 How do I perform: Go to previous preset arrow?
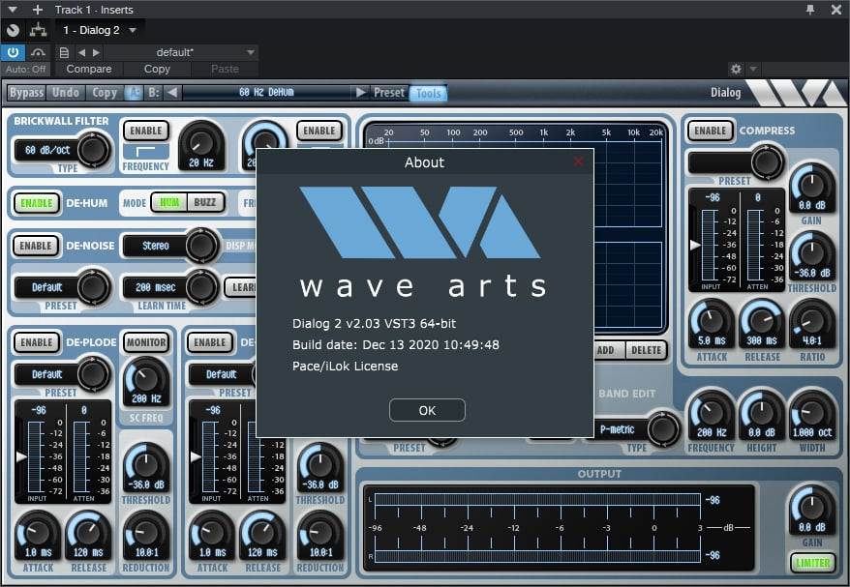click(x=81, y=52)
